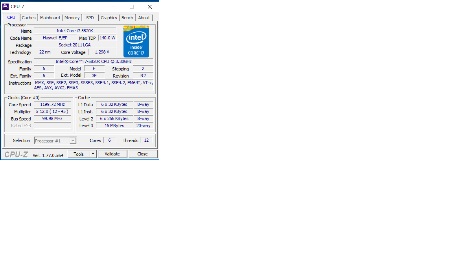
Task: Select the CPU tab
Action: point(11,17)
